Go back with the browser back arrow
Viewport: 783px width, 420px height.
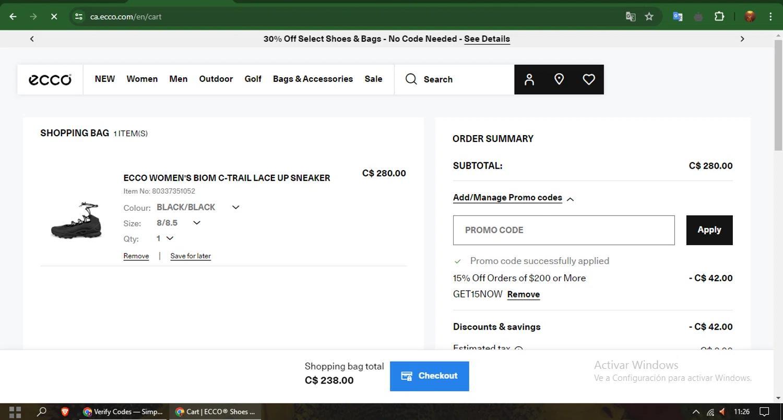[x=13, y=17]
